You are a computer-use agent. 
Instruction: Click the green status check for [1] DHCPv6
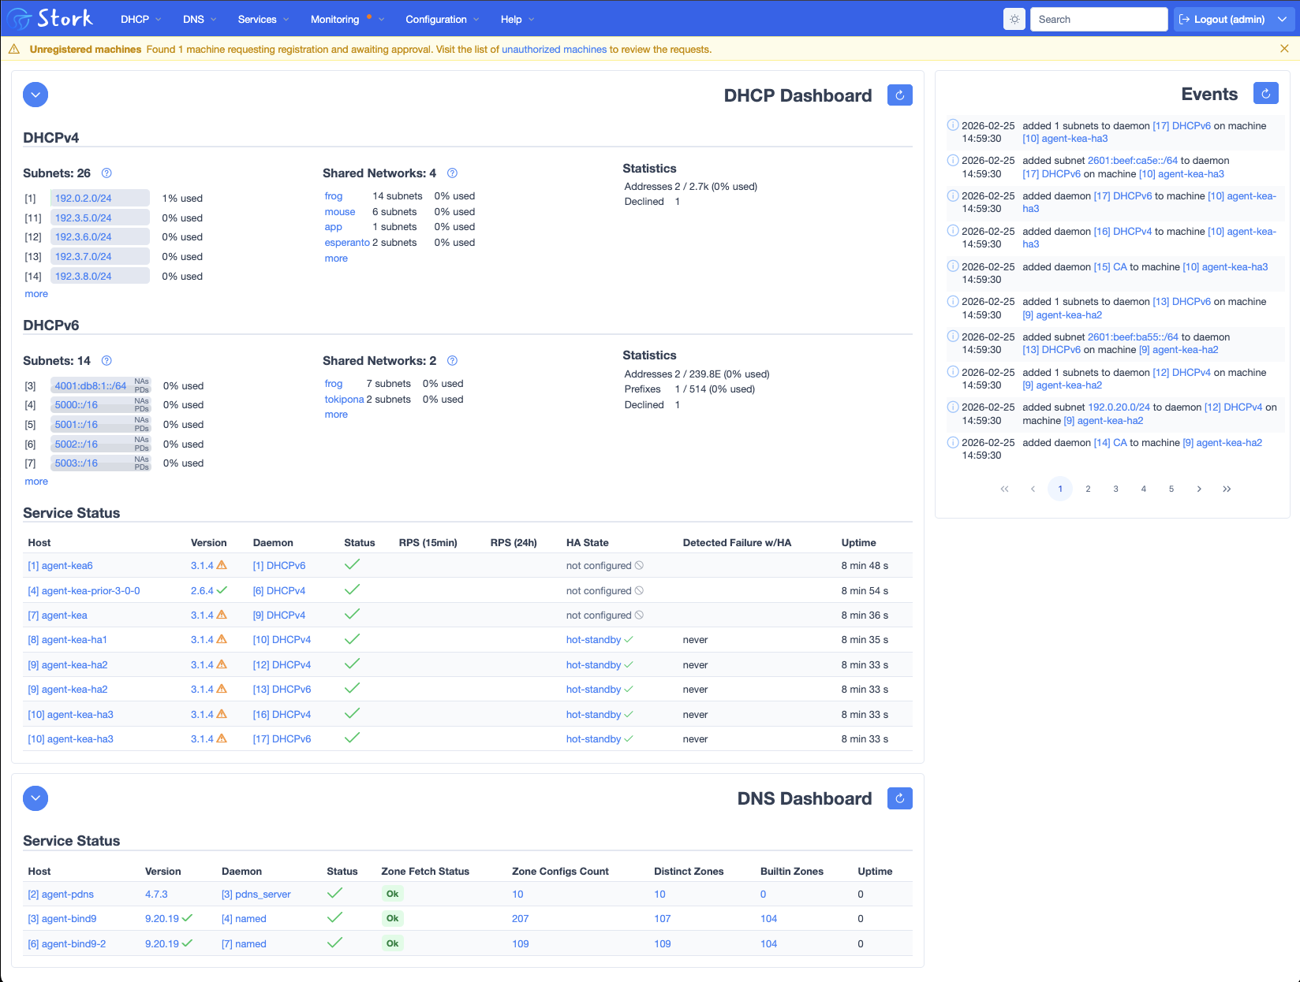[x=352, y=564]
